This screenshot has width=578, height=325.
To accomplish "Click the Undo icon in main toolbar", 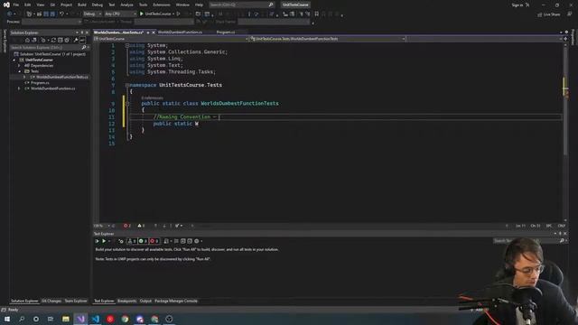I will tap(61, 14).
